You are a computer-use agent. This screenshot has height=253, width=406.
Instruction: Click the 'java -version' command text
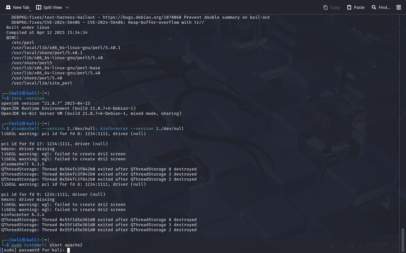coord(28,98)
